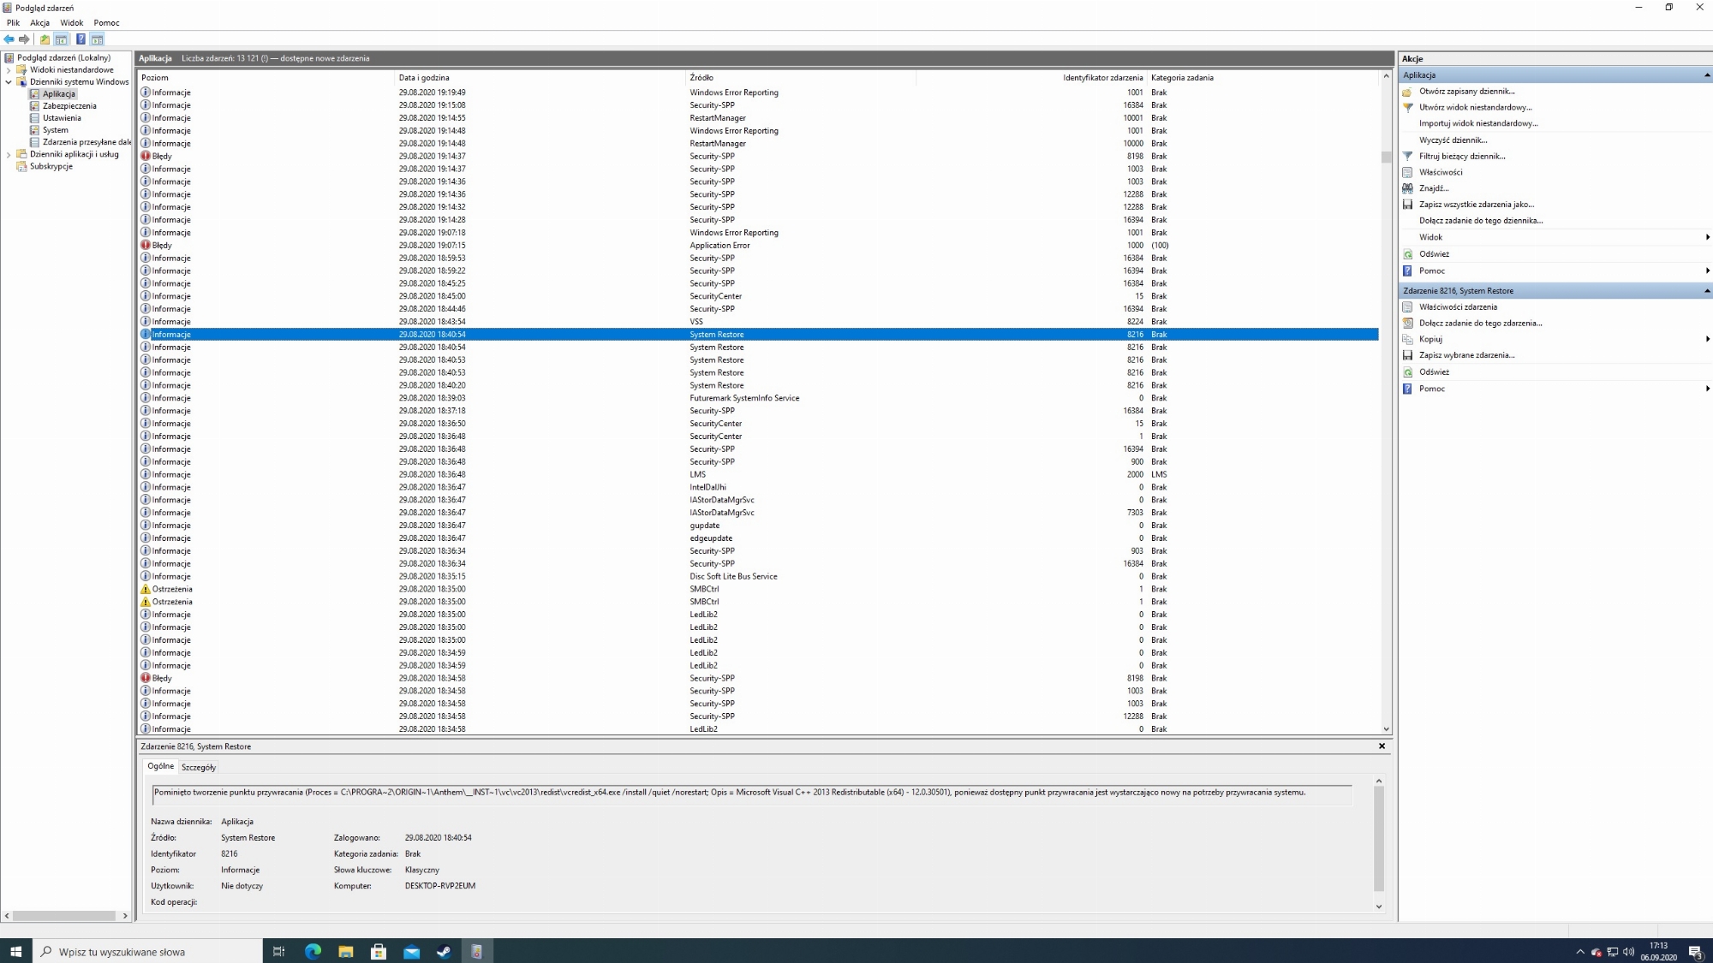Viewport: 1713px width, 963px height.
Task: Select the Zabezpieczenia log in the tree
Action: 69,106
